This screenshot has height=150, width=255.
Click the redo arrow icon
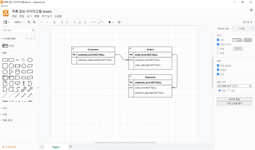point(47,22)
